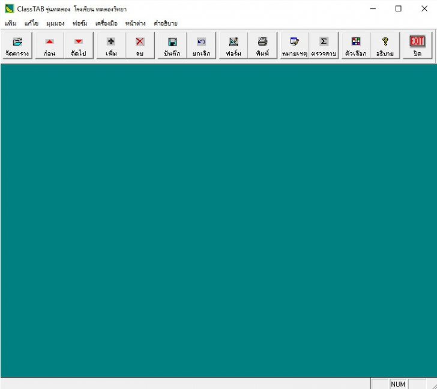Print using the พิมพ์ printer icon
Screen dimensions: 437x389
click(x=262, y=46)
